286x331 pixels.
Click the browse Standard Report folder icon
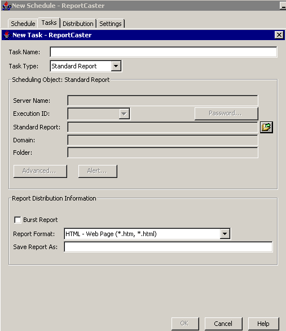(x=266, y=127)
